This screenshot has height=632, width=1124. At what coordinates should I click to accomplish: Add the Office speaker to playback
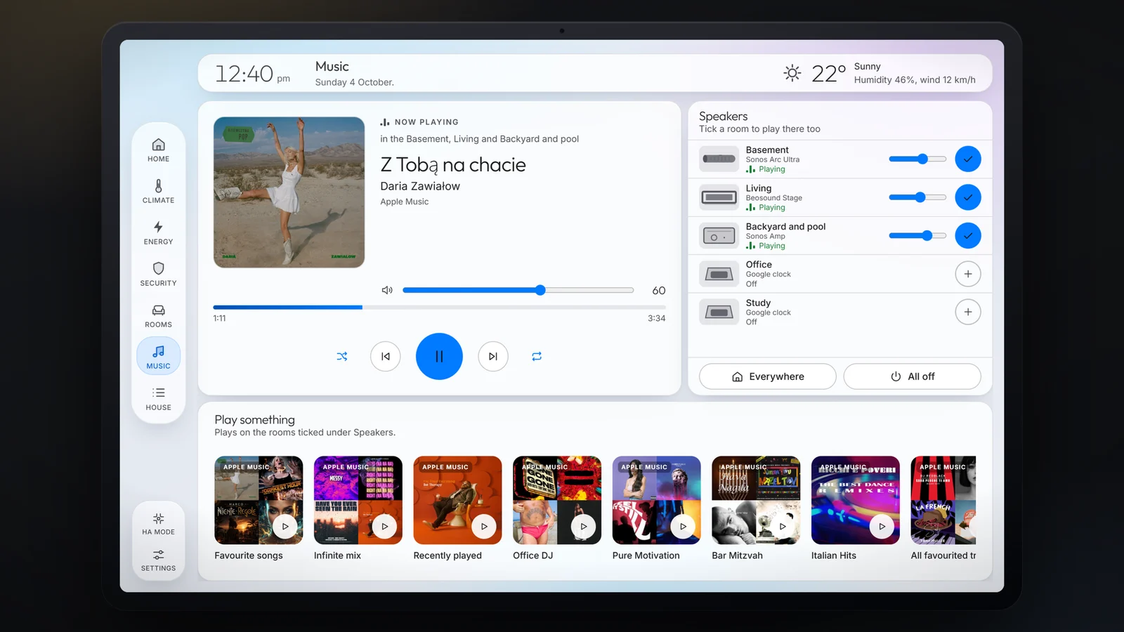[x=968, y=274]
